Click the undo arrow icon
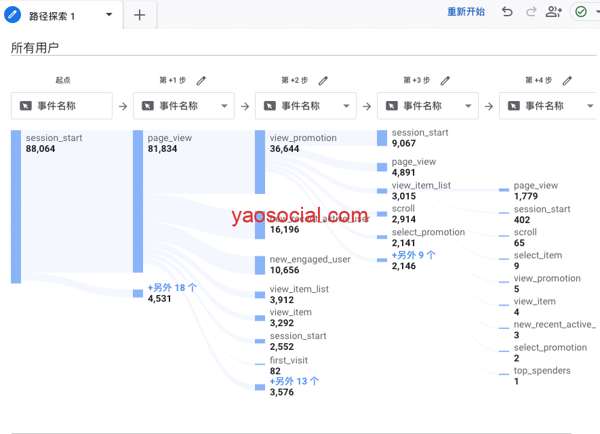This screenshot has width=600, height=434. click(507, 12)
